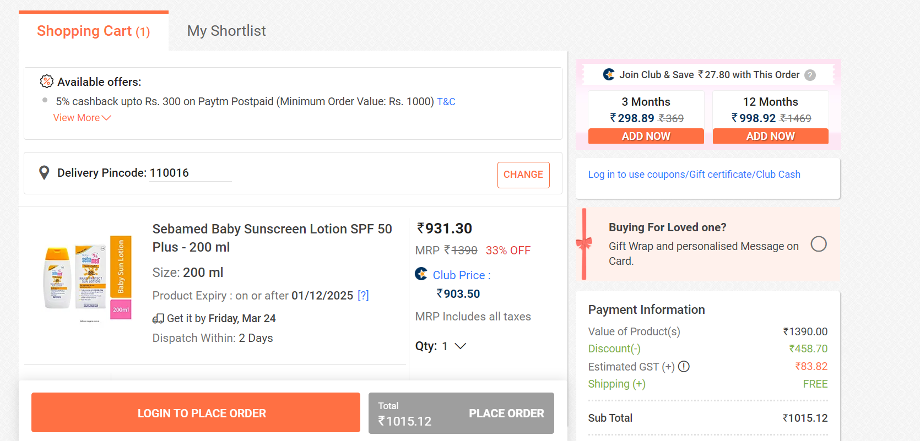
Task: Open product expiry help [?] link
Action: coord(363,296)
